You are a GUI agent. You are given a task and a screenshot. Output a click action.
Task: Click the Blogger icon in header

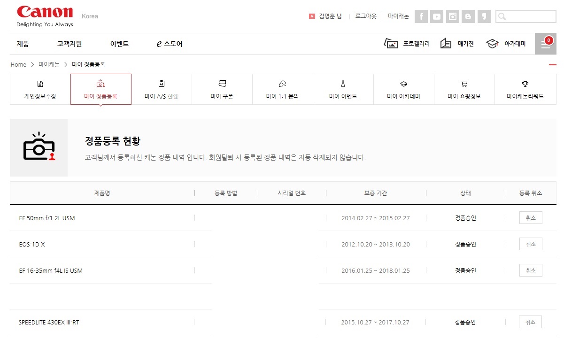coord(468,16)
